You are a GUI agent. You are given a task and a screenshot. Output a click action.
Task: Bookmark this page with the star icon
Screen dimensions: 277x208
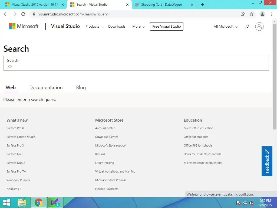pos(252,14)
